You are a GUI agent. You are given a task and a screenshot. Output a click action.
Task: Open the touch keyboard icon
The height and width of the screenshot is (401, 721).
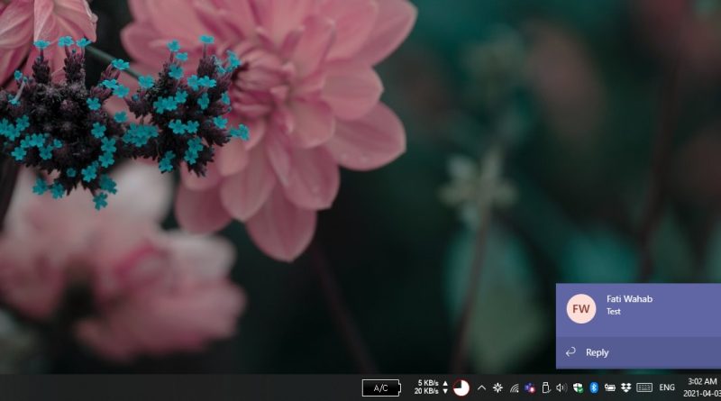click(x=644, y=388)
